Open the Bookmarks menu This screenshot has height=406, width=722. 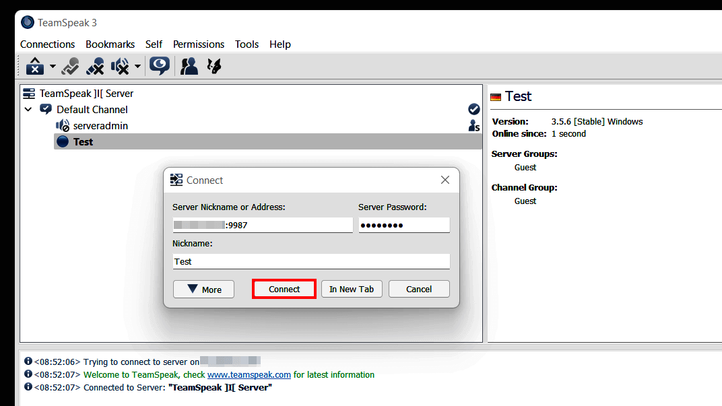pos(110,44)
